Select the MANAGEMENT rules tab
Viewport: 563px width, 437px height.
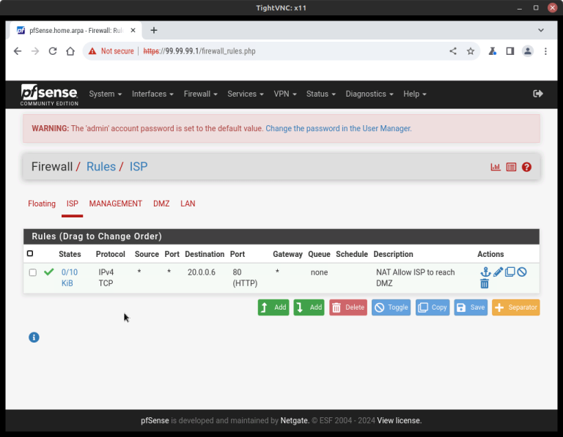[x=116, y=203]
